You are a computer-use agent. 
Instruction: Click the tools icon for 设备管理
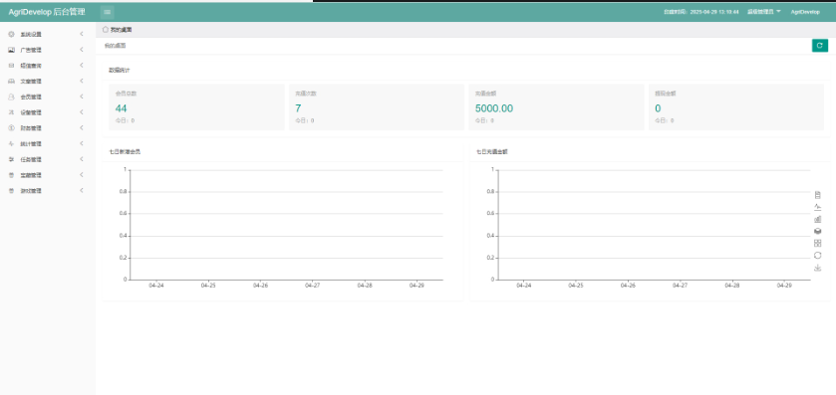coord(12,112)
